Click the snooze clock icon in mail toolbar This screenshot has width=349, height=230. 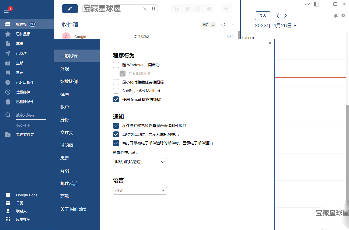click(209, 9)
